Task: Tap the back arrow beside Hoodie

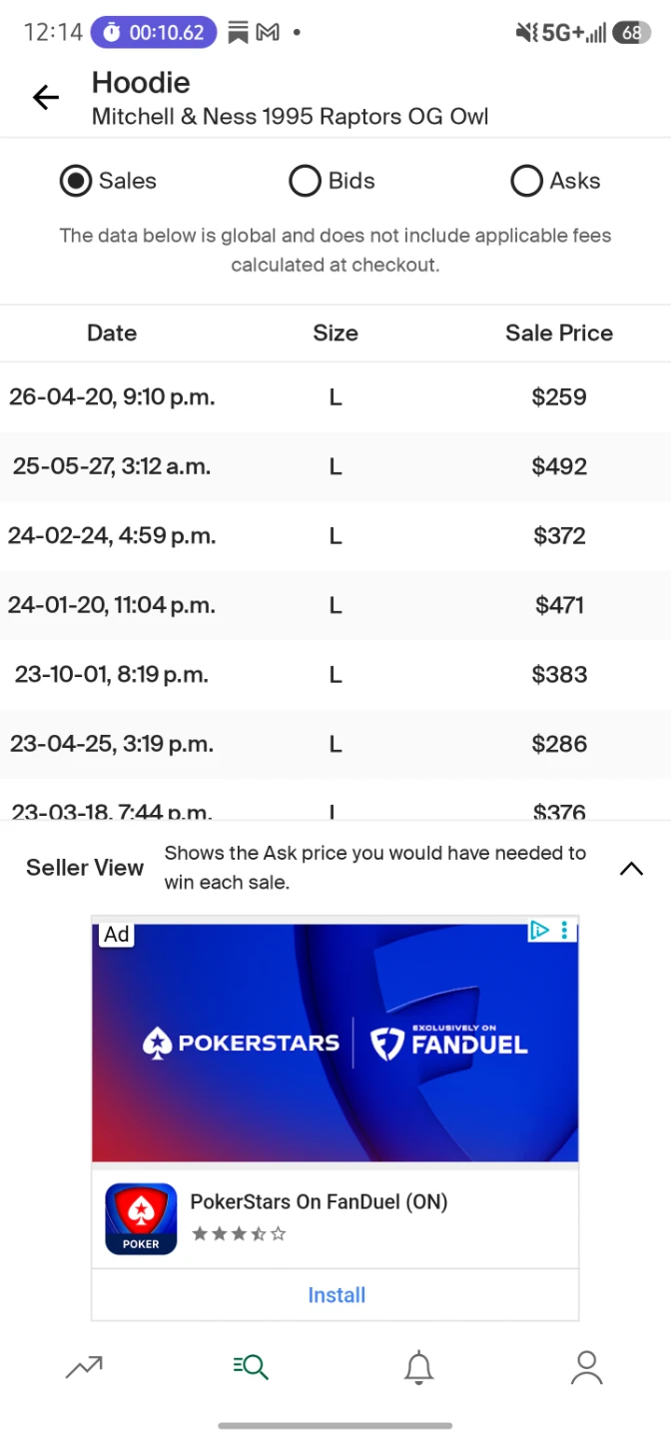Action: click(46, 97)
